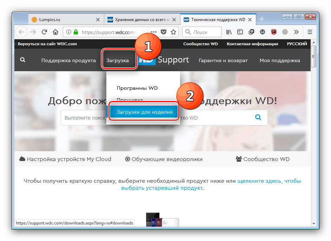
Task: Minimize the Firefox window
Action: click(x=287, y=17)
